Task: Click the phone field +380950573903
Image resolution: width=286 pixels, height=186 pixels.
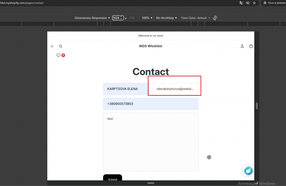Action: [151, 104]
